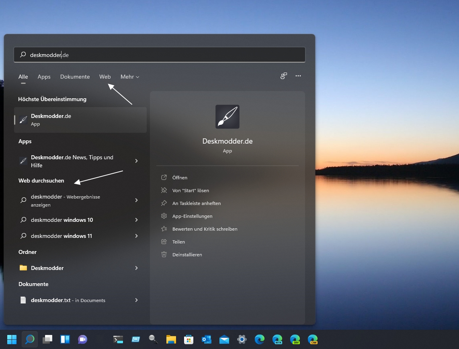Click Öffnen to open the app
The height and width of the screenshot is (349, 459).
tap(179, 178)
